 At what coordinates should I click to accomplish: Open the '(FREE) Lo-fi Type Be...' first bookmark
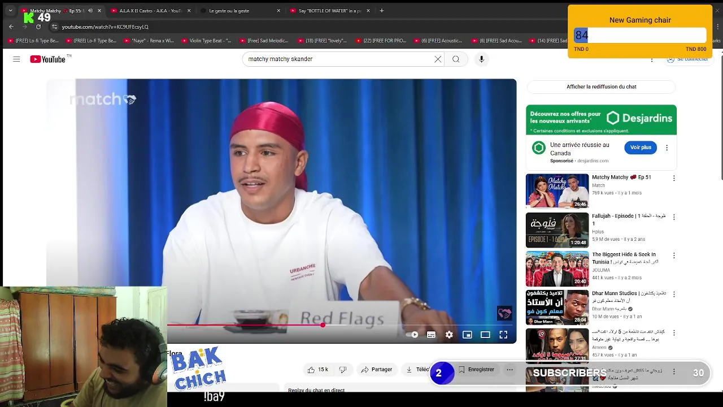[x=33, y=41]
